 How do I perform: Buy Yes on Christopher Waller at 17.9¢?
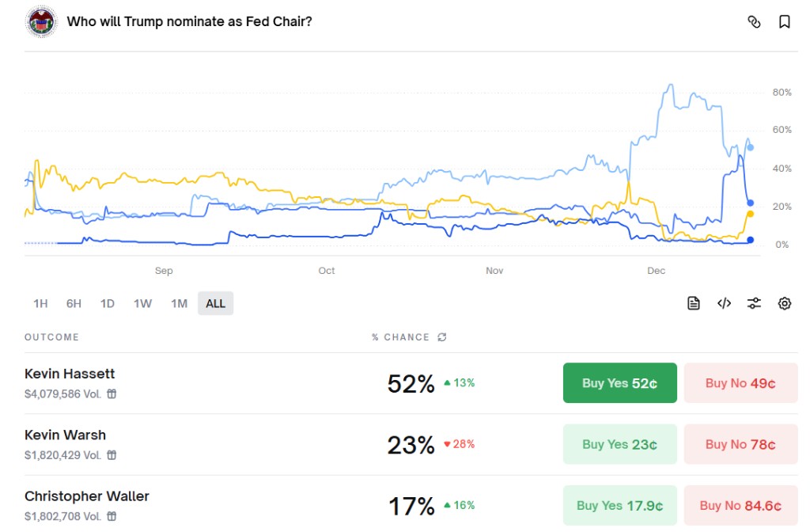[619, 506]
